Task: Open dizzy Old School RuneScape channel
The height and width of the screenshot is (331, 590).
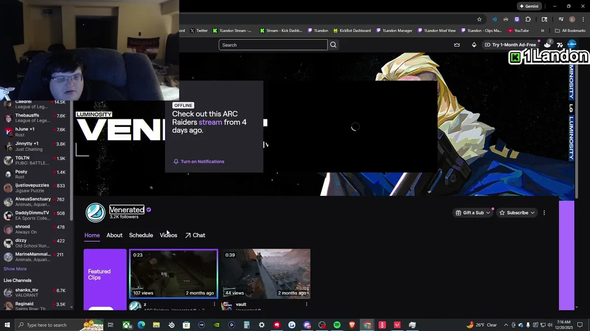Action: 35,243
